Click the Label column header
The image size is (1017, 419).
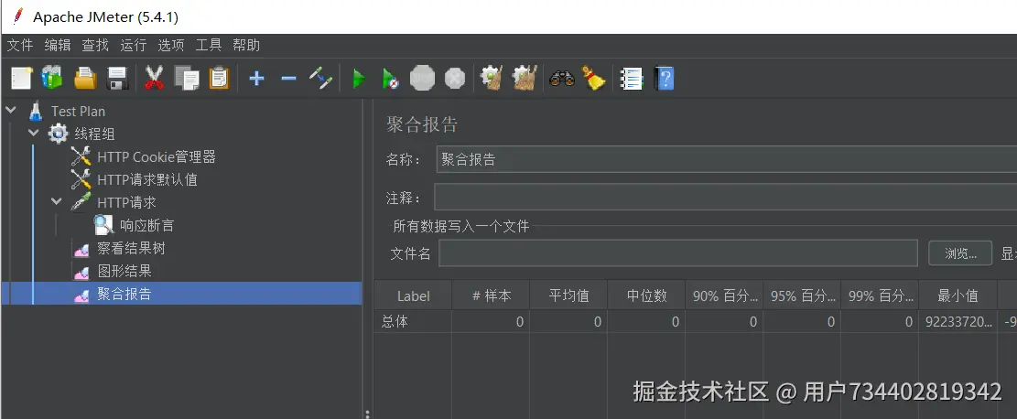coord(413,295)
